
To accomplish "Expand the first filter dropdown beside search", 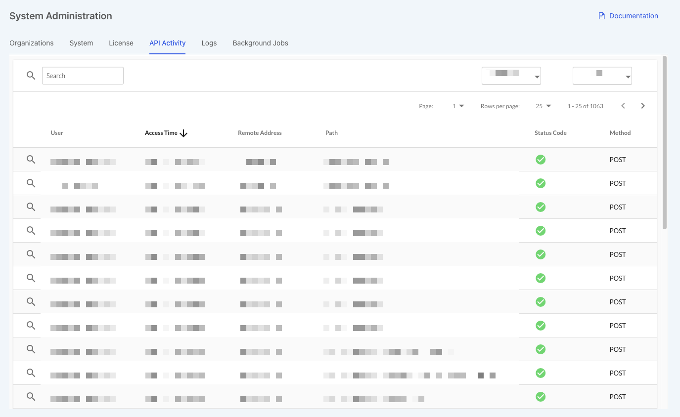I will click(511, 76).
